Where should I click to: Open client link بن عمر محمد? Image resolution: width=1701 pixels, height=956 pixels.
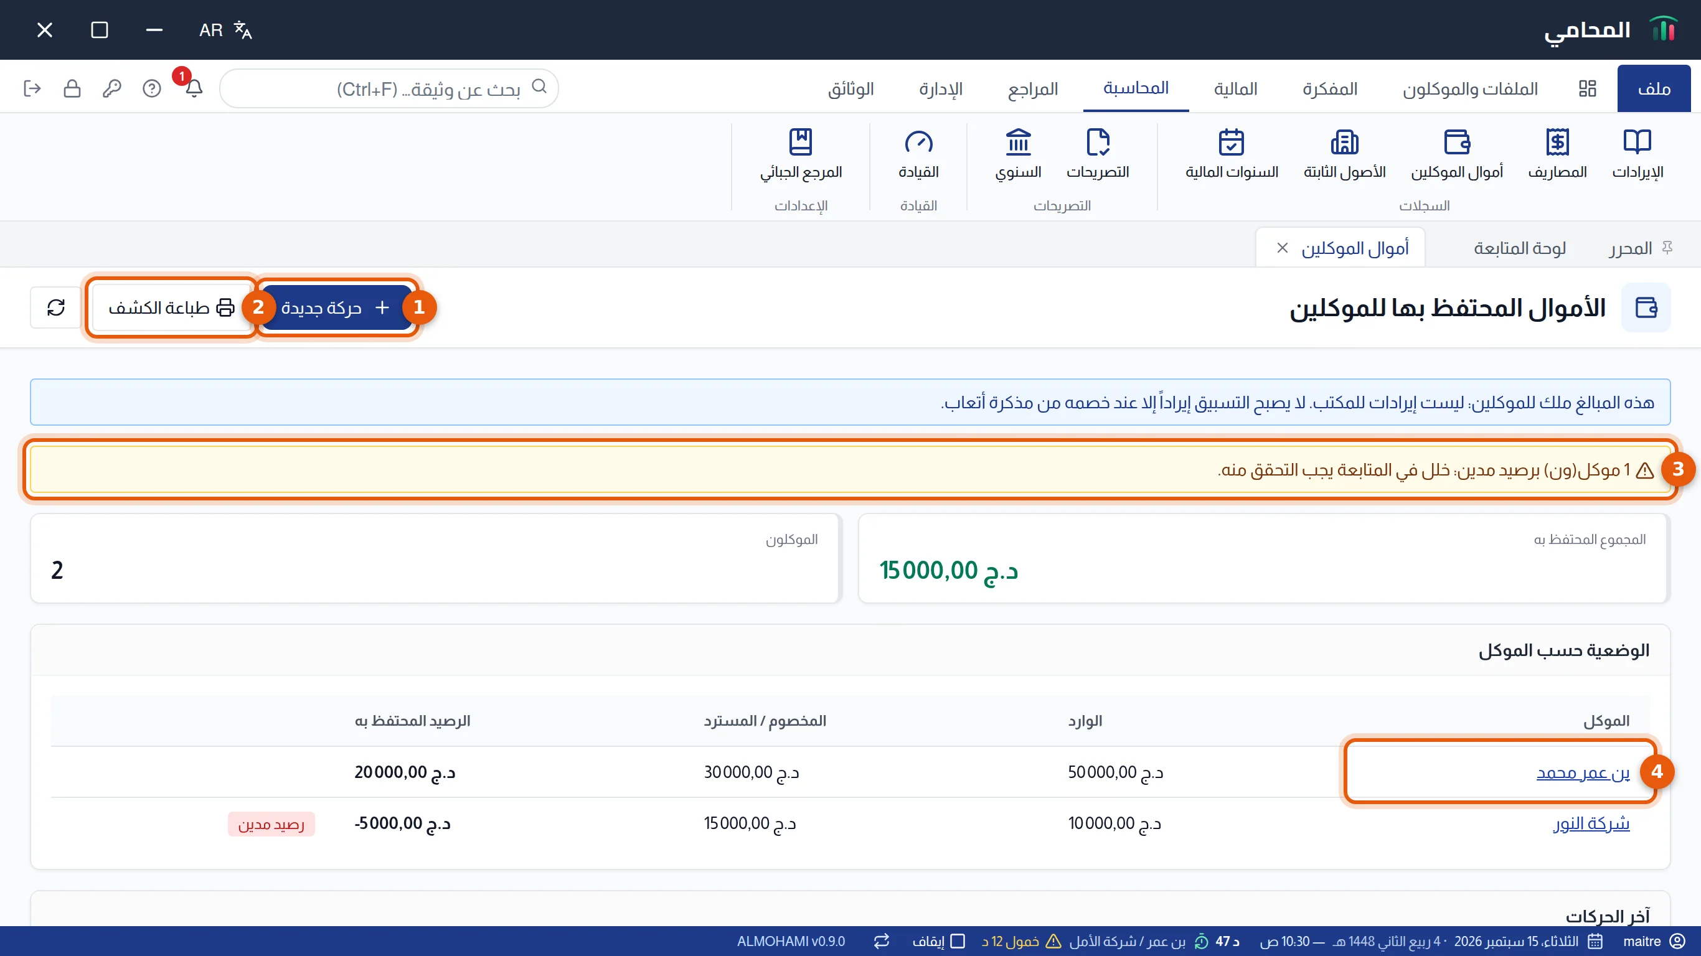point(1583,772)
